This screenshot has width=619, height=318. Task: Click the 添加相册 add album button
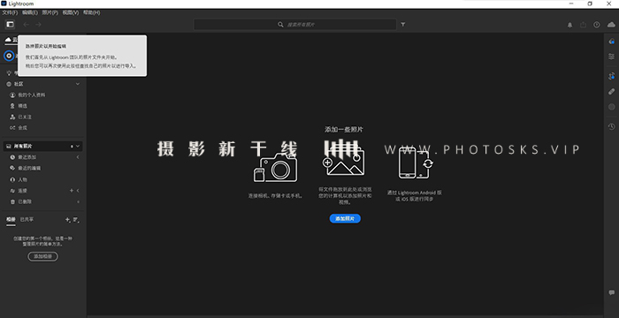[x=42, y=256]
